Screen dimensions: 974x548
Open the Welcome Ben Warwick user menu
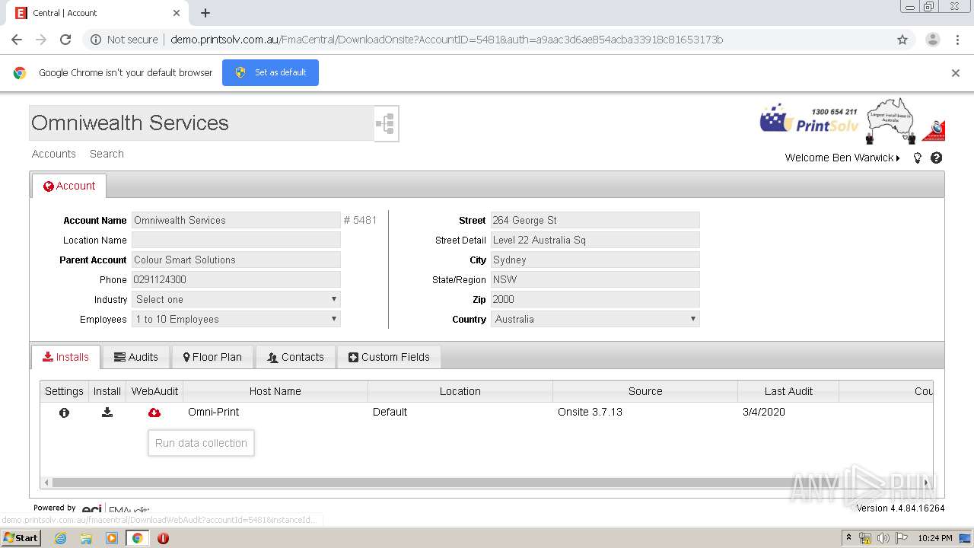842,158
